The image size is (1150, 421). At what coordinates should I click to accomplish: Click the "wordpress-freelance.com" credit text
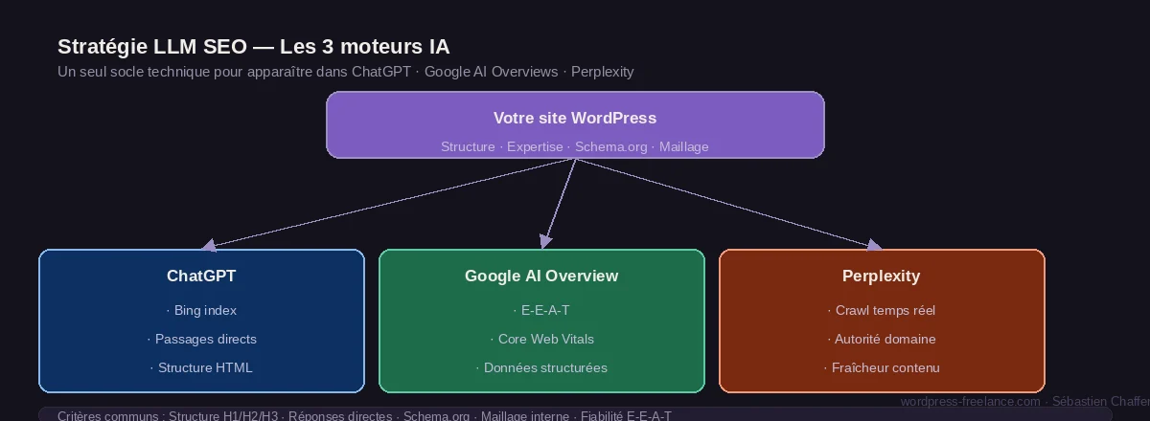click(x=971, y=403)
